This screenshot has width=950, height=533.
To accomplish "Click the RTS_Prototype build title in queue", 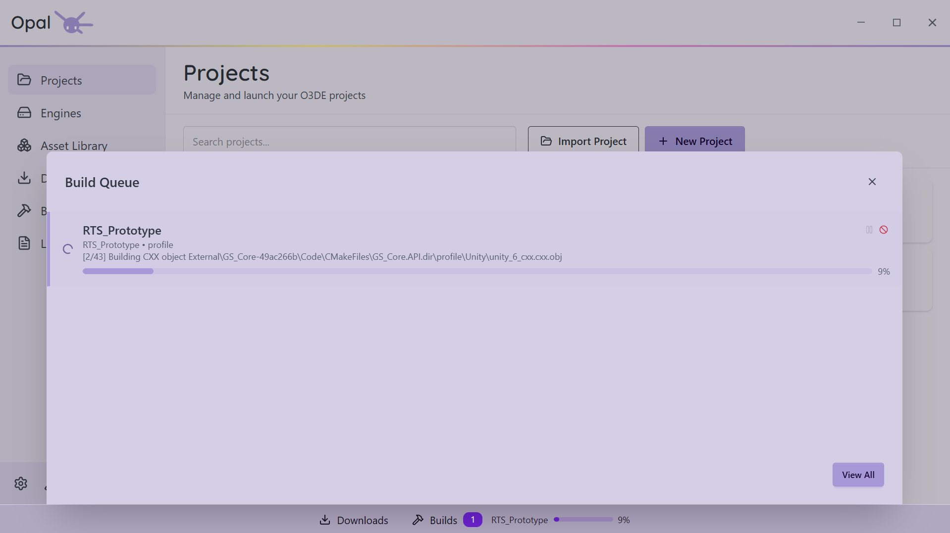I will [122, 231].
